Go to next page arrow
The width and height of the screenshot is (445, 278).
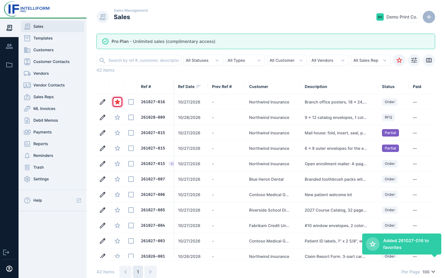point(150,272)
